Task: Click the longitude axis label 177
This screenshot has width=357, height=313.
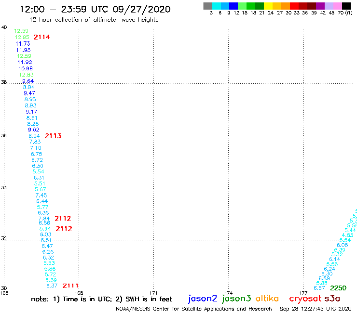Action: [303, 293]
